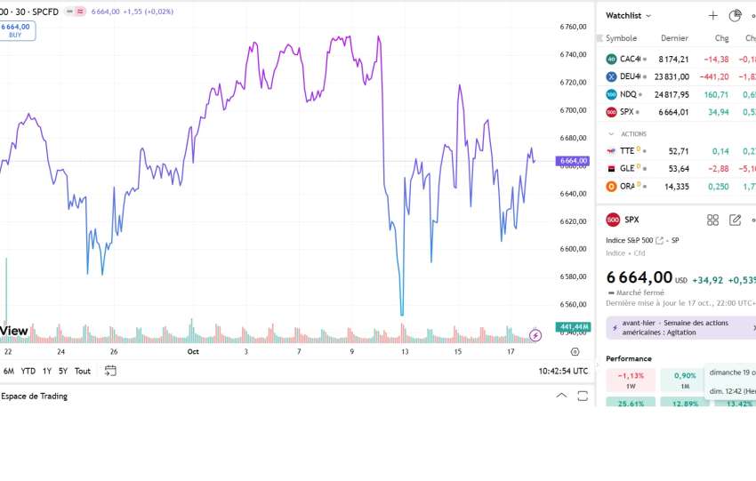Viewport: 756px width, 481px height.
Task: Collapse the ACTIONS section in watchlist
Action: click(x=612, y=134)
